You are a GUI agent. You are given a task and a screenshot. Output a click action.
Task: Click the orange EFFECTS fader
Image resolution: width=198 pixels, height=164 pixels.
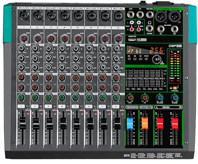point(145,123)
